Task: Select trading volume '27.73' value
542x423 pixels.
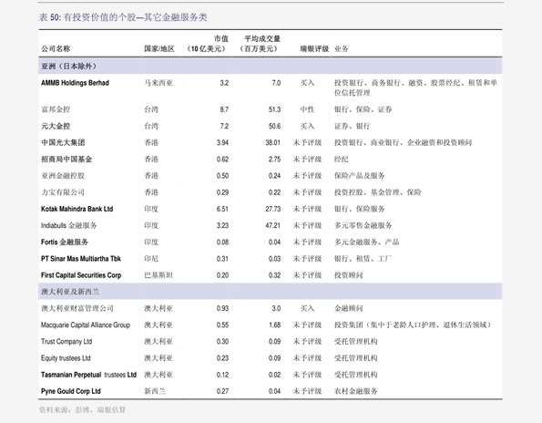Action: point(273,209)
